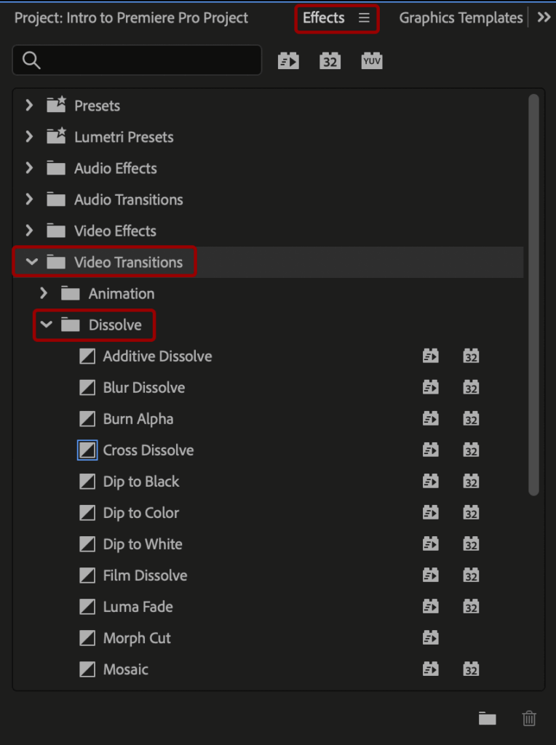This screenshot has width=556, height=745.
Task: Toggle the YUV Effects filter button
Action: click(372, 61)
